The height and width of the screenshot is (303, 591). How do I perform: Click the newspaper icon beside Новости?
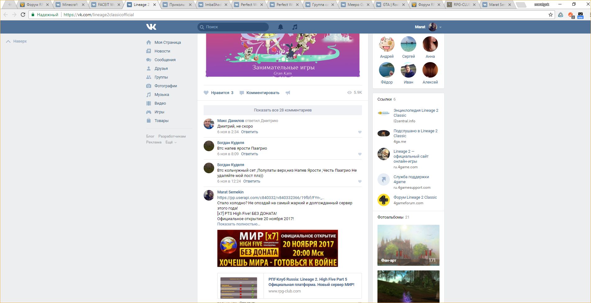point(149,51)
